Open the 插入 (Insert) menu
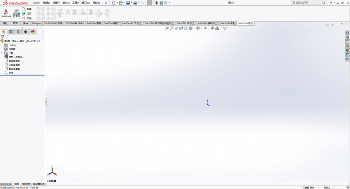Screen dimensions: 350x189 point(66,3)
